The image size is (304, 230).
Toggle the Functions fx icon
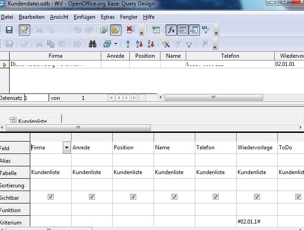click(x=171, y=30)
